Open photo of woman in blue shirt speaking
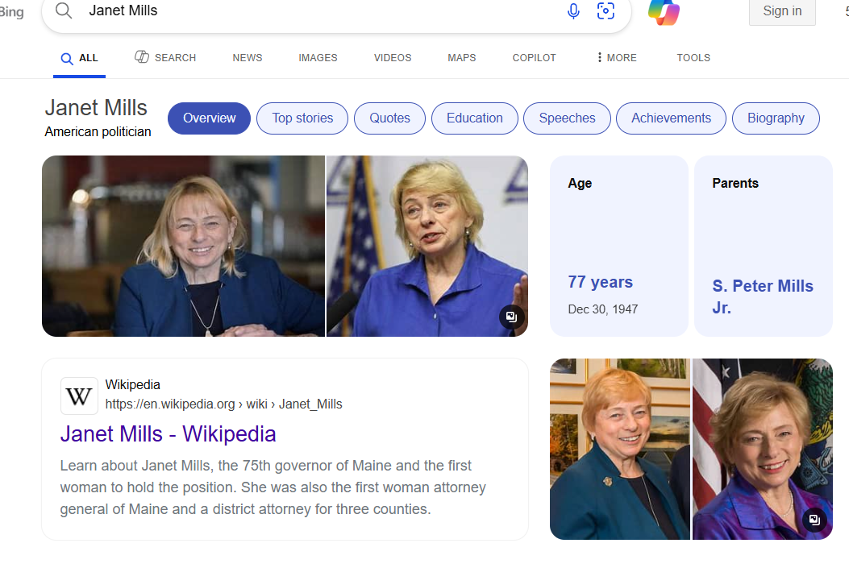The image size is (849, 568). point(427,247)
